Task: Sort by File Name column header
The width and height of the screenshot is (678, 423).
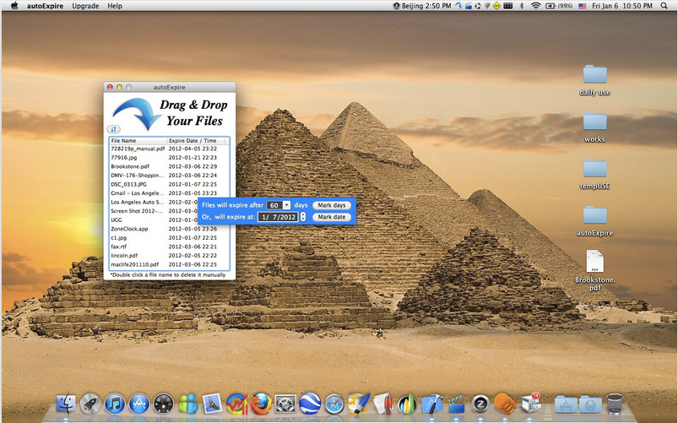Action: 138,140
